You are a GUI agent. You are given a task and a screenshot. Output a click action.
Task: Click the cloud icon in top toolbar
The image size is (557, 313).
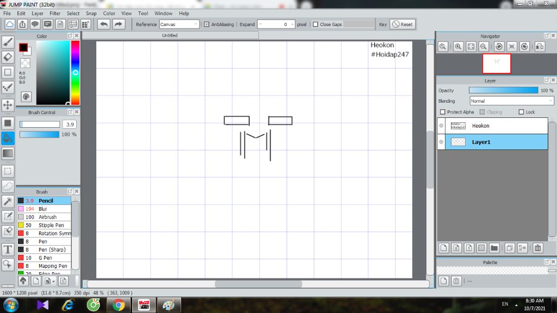(x=10, y=24)
